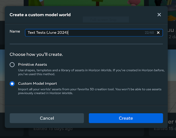The height and width of the screenshot is (138, 176).
Task: Click the Choose how you'll create heading
Action: point(36,54)
